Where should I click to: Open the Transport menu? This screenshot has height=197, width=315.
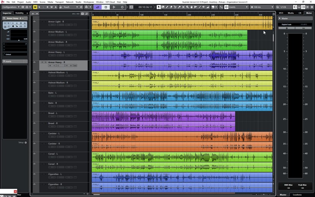60,2
